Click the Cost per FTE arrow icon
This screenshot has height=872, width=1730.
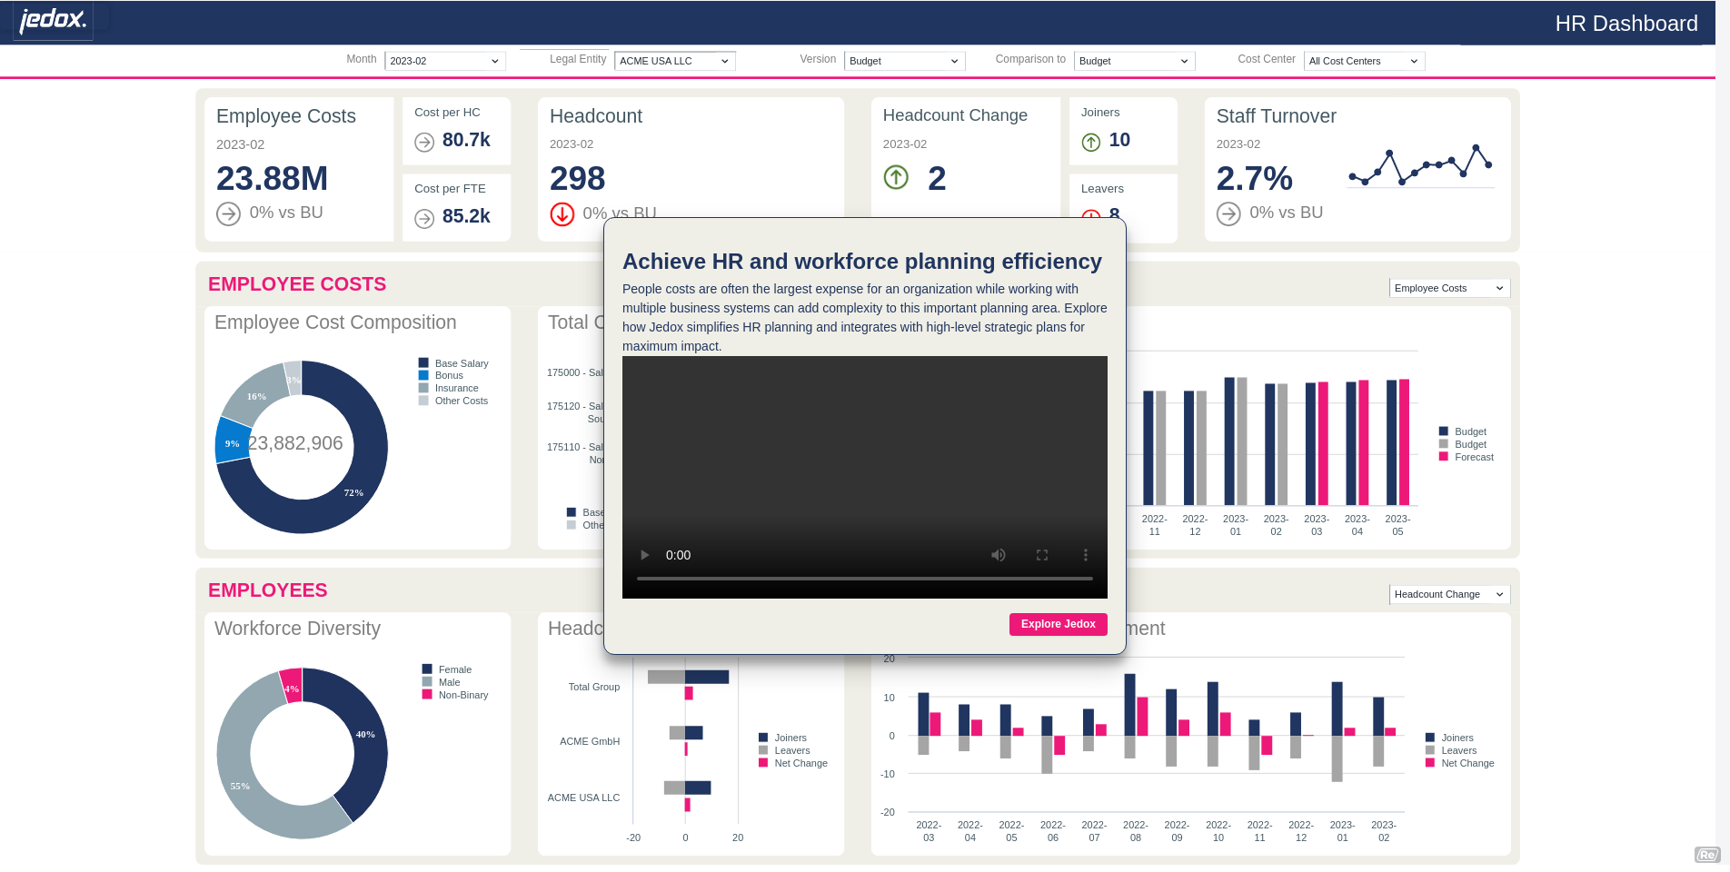(x=424, y=218)
